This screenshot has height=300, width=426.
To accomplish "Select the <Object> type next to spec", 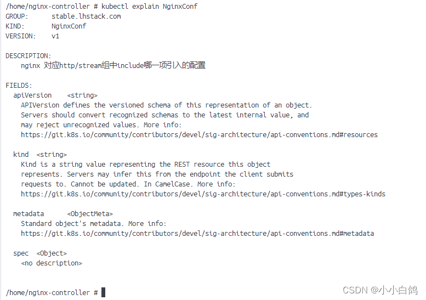I will [52, 253].
